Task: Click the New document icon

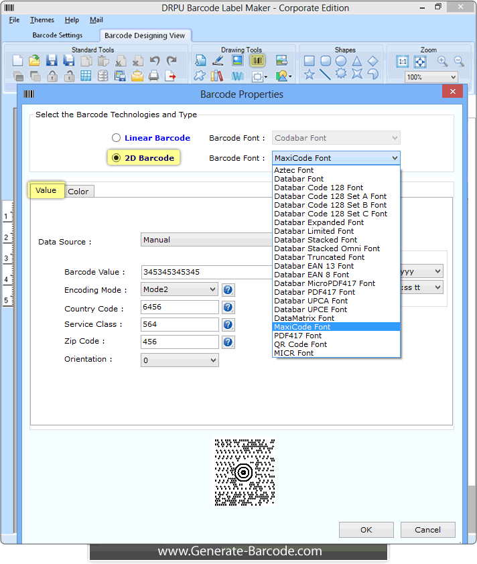Action: click(18, 61)
